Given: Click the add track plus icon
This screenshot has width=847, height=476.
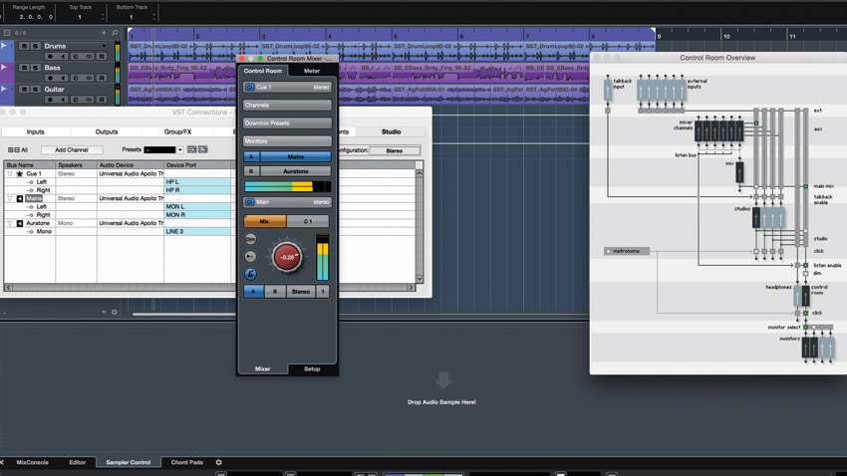Looking at the screenshot, I should pyautogui.click(x=104, y=33).
